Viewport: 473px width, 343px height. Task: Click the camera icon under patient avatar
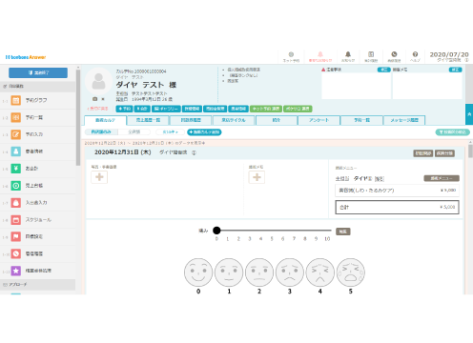[x=94, y=99]
